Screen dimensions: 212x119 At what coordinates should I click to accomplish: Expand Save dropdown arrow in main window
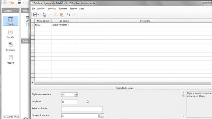click(23, 2)
